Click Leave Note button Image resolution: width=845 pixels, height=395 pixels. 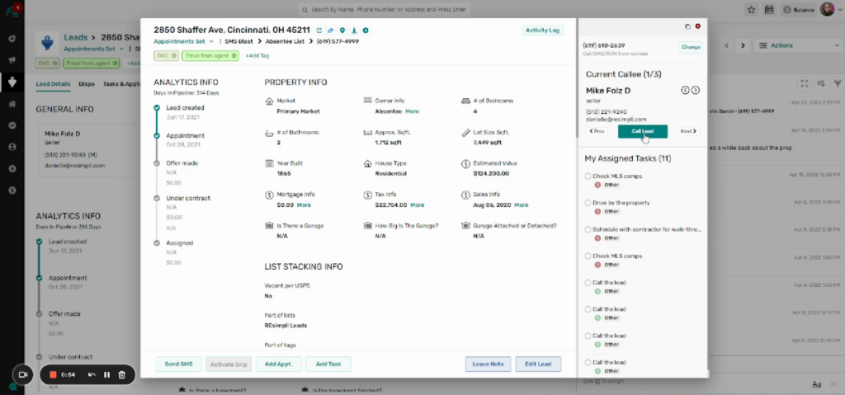(489, 364)
